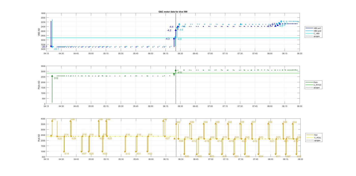Click the '-625' roll data label
356x176 pixels.
pos(109,139)
